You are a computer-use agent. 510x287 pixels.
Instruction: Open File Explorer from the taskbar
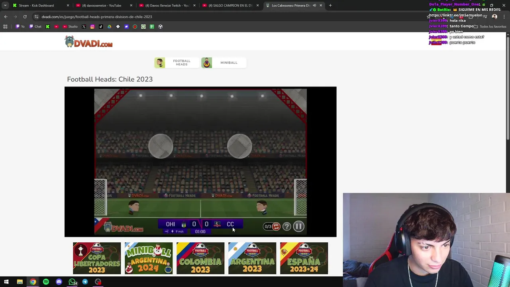click(x=20, y=282)
